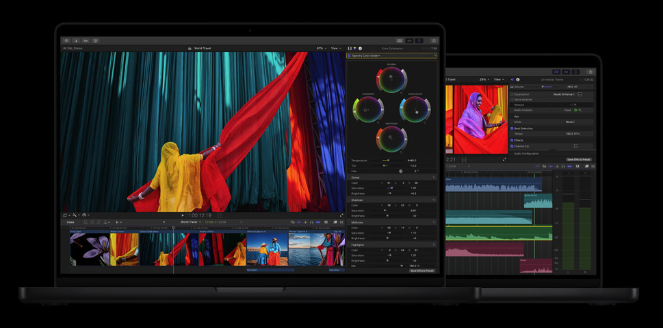Viewport: 663px width, 328px height.
Task: Switch to the color inspector triangle icon
Action: pyautogui.click(x=354, y=49)
